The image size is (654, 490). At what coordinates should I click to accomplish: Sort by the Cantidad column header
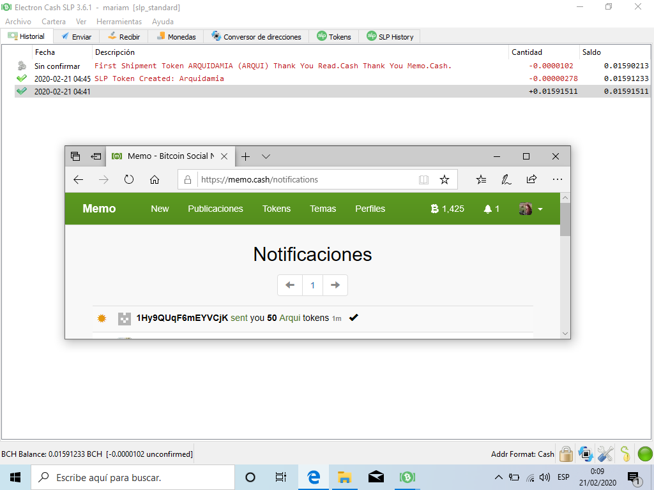[544, 52]
